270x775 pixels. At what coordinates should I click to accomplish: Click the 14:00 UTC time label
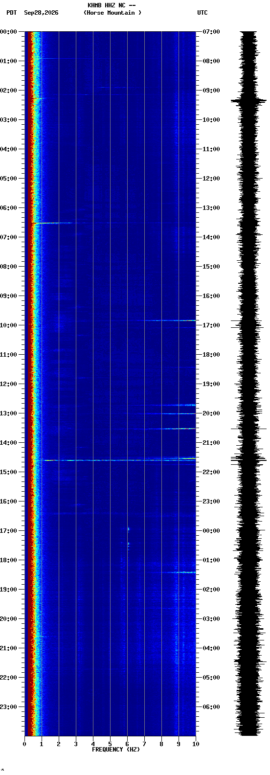click(211, 237)
